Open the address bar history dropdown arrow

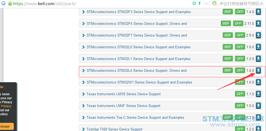coord(206,3)
